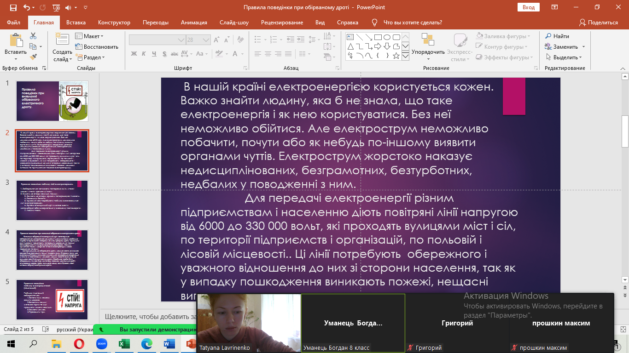Click the Вход sign-in button

click(528, 7)
